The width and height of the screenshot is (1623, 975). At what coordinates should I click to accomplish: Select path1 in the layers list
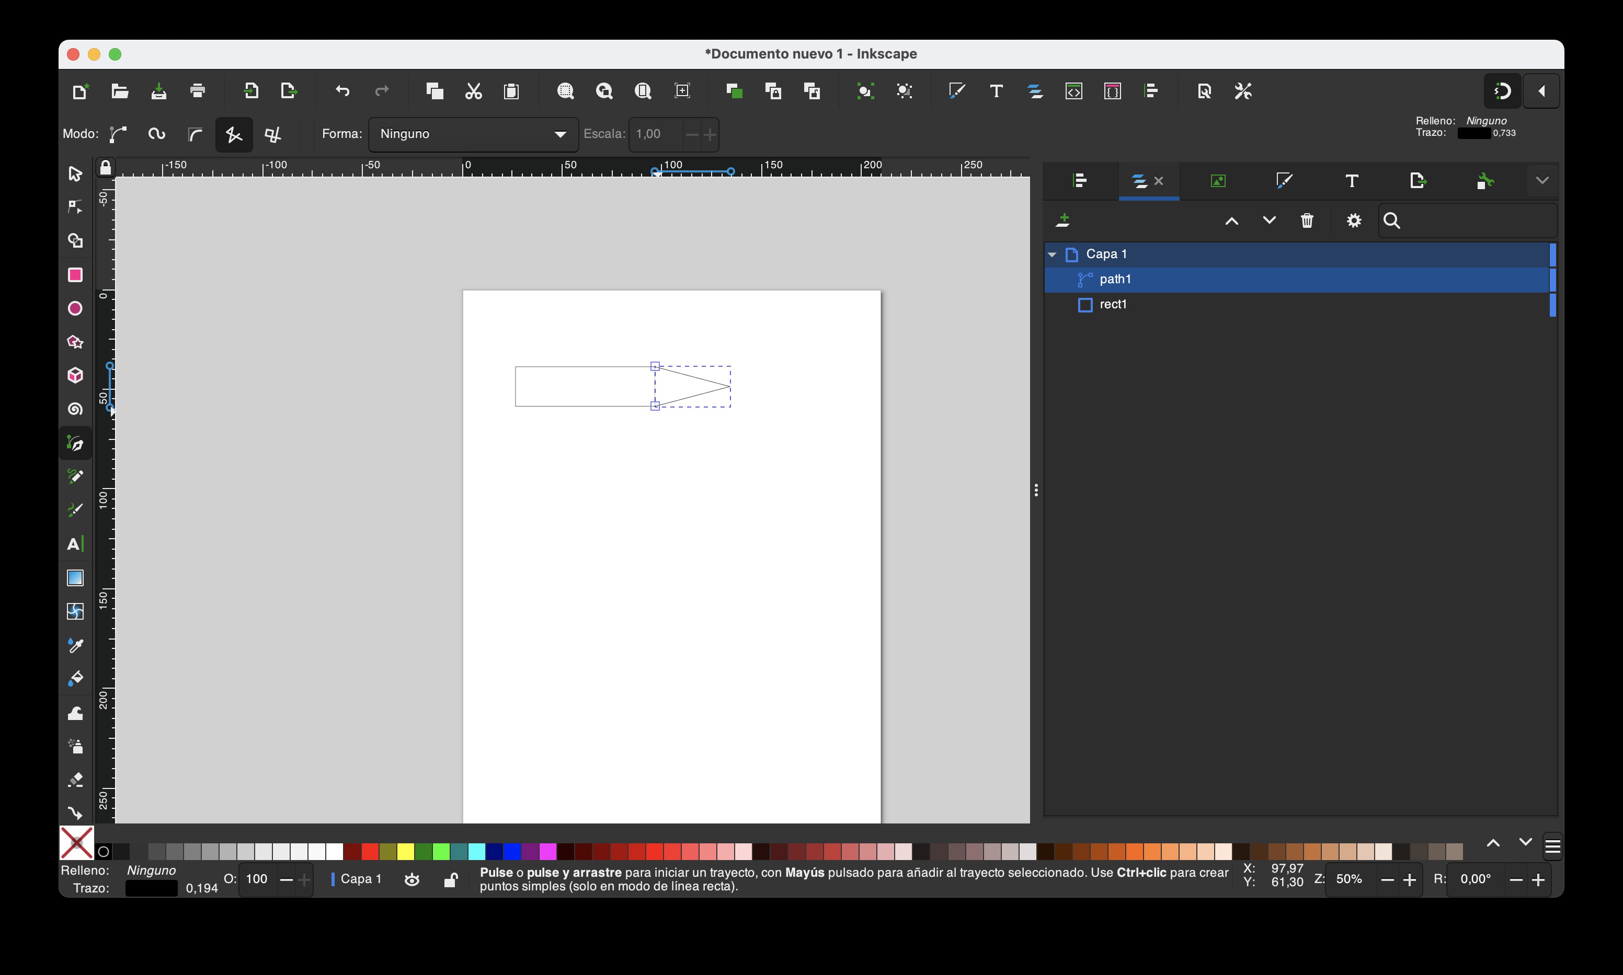(x=1298, y=279)
